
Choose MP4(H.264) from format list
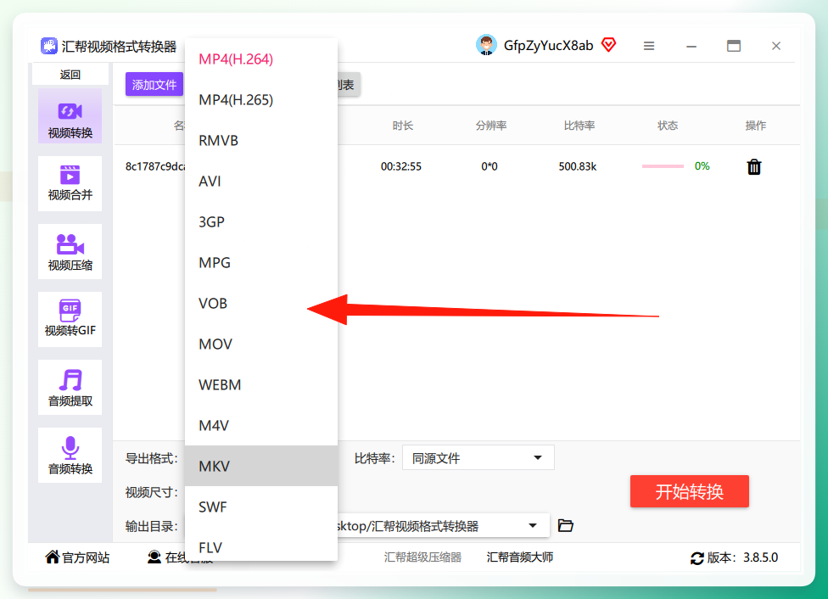[x=261, y=59]
